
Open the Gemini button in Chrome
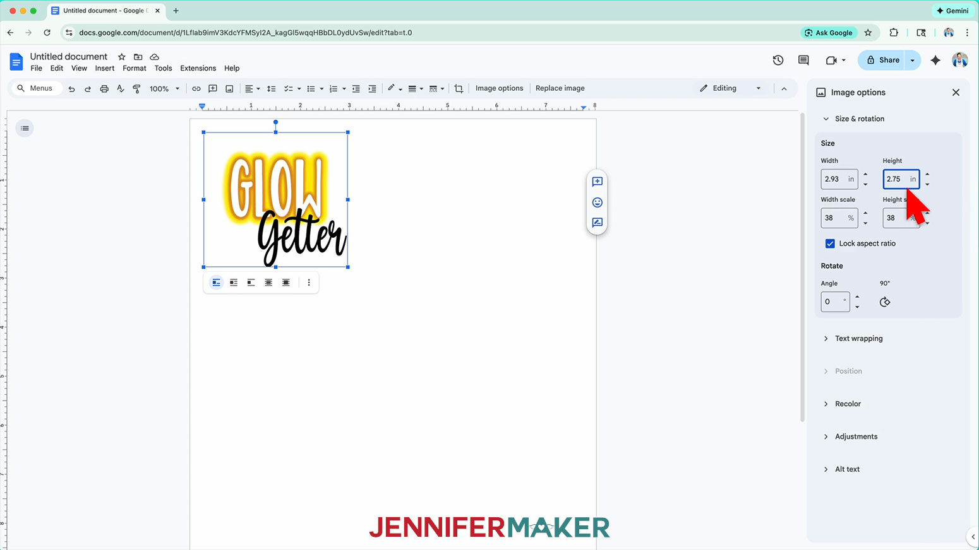952,11
